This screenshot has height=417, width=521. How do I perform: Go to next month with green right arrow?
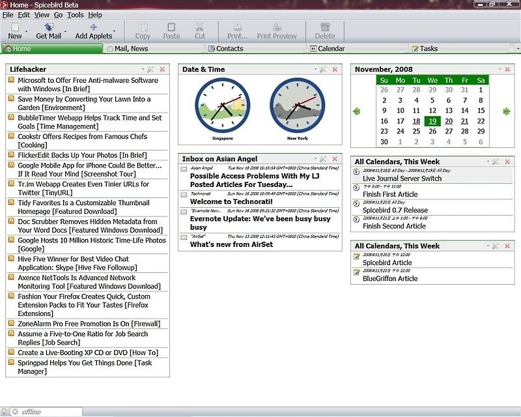click(x=507, y=111)
